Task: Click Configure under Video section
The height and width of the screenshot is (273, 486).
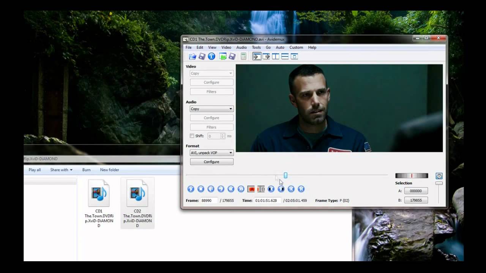Action: pos(211,82)
